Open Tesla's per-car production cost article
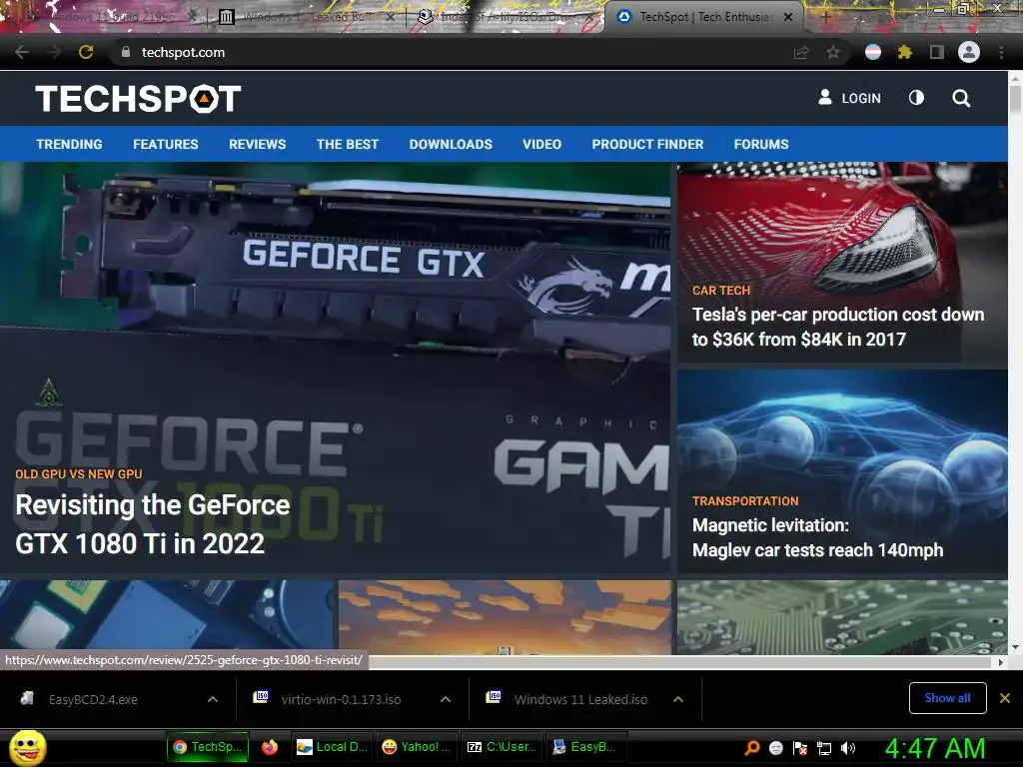Viewport: 1023px width, 767px height. point(838,327)
